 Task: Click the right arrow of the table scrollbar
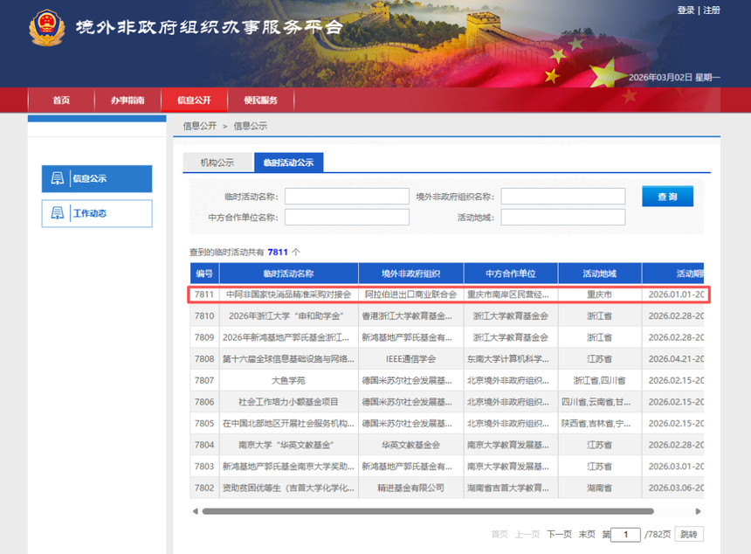(x=698, y=512)
